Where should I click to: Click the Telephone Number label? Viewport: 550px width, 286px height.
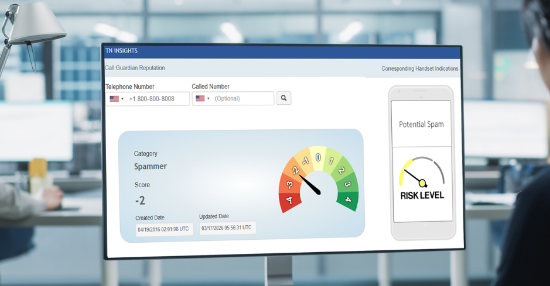pyautogui.click(x=130, y=87)
